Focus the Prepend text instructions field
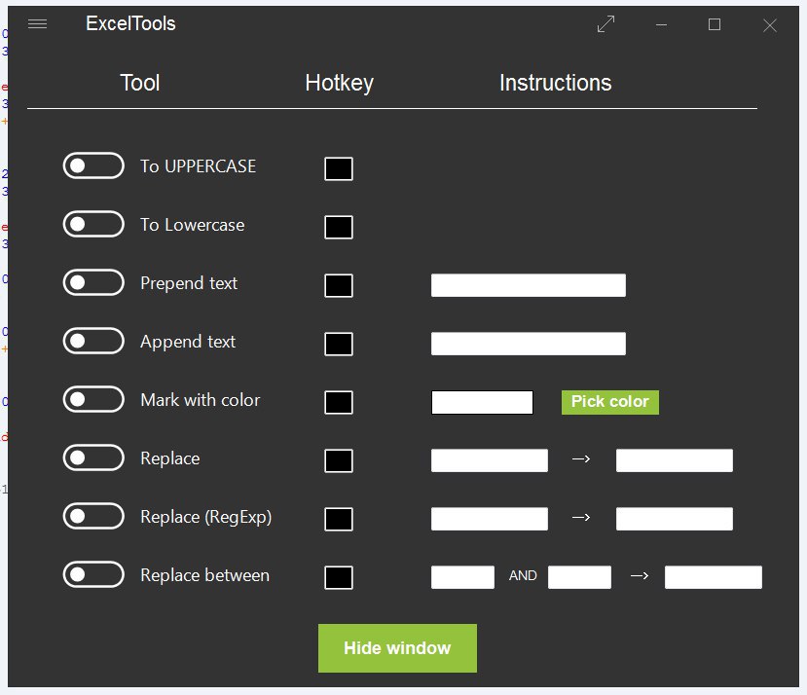The image size is (807, 695). [x=529, y=285]
